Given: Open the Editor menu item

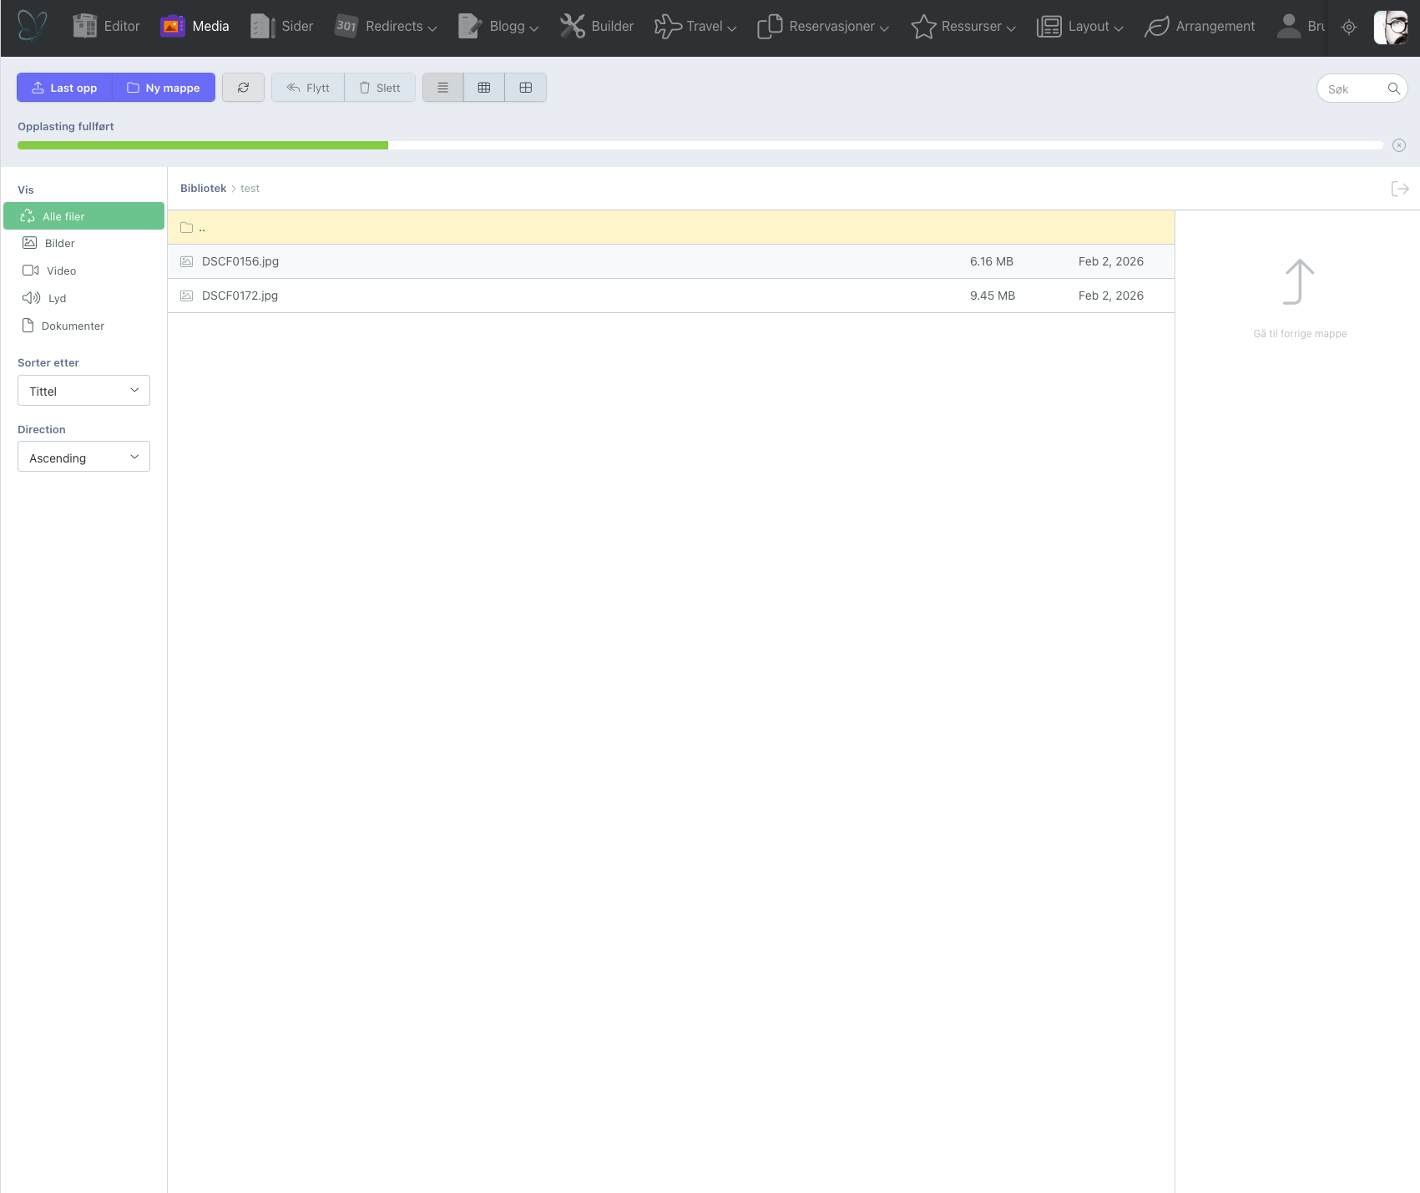Looking at the screenshot, I should [107, 27].
